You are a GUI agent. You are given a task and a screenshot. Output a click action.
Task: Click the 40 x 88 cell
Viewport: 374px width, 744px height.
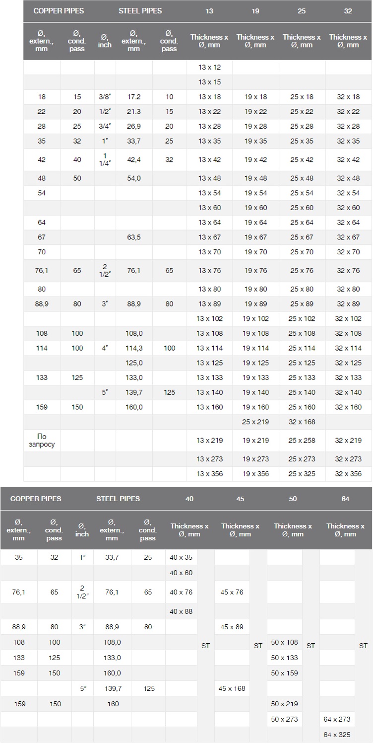(x=181, y=611)
